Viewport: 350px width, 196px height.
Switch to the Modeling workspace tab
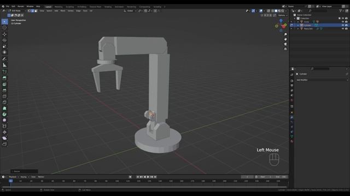tap(59, 7)
